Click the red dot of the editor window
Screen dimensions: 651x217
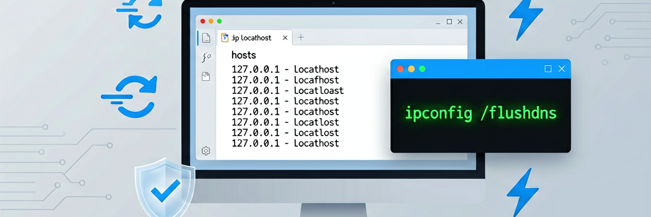coord(203,21)
